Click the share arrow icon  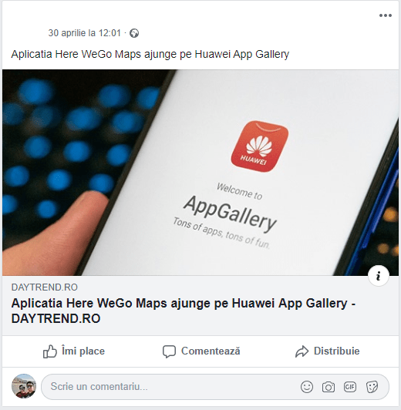click(x=302, y=351)
